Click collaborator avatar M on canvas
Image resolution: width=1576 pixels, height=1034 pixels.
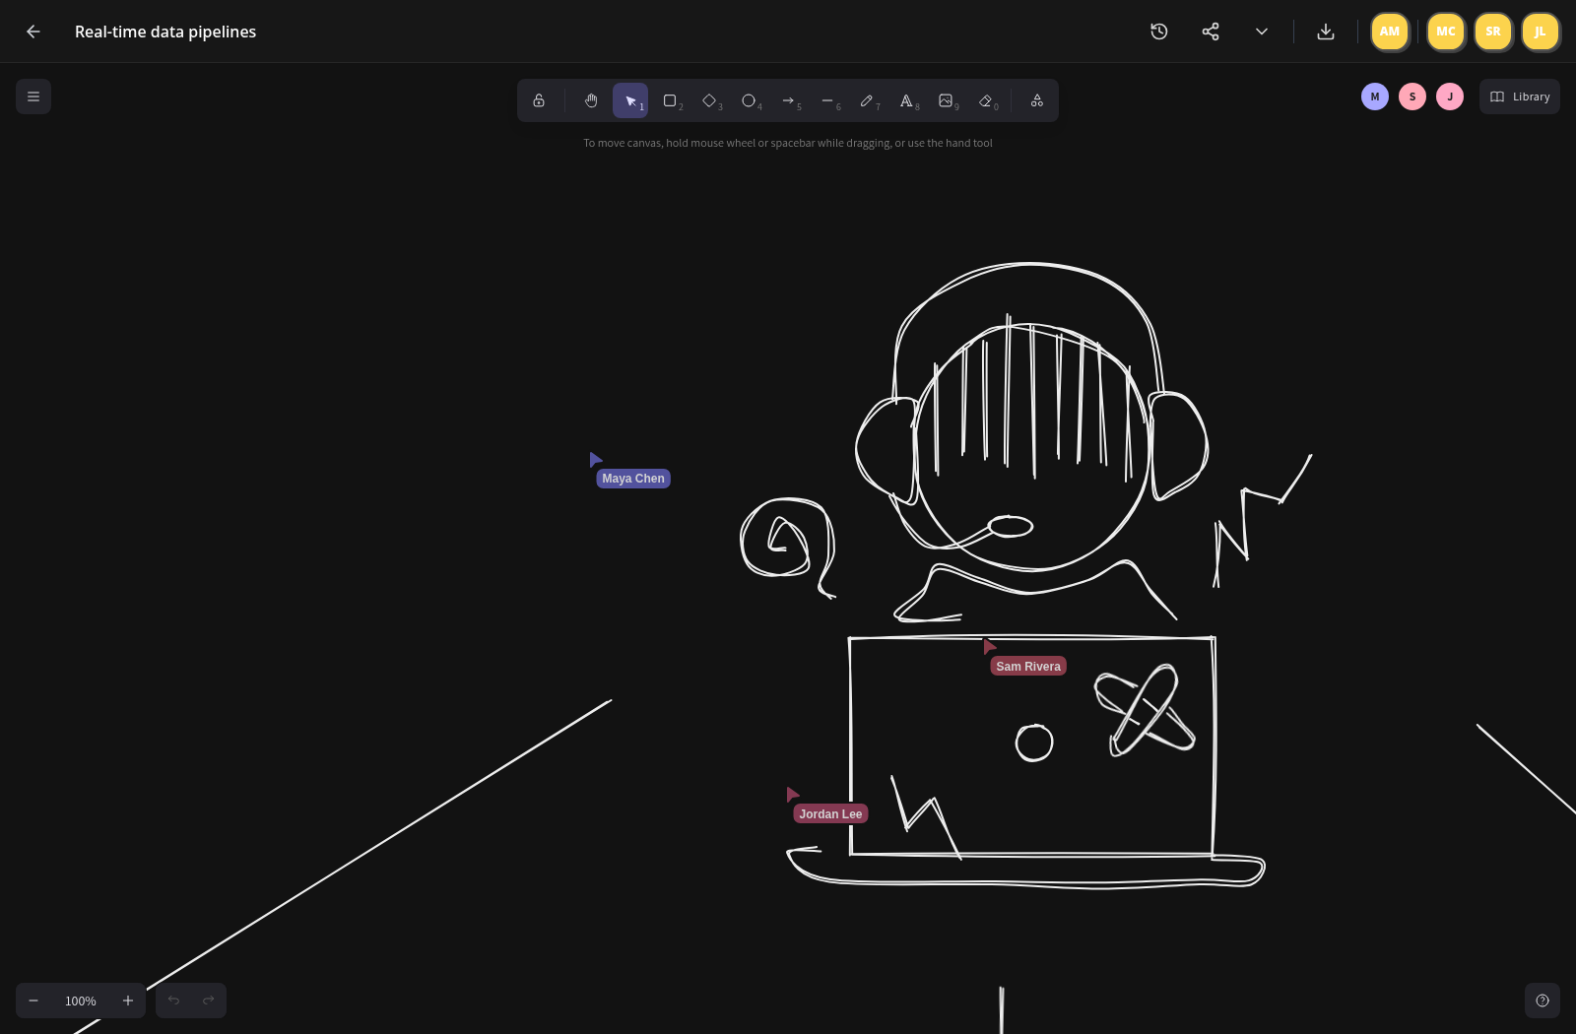(x=1375, y=97)
